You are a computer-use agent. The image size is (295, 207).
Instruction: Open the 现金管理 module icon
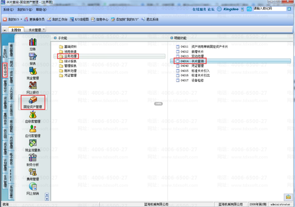[x=33, y=71]
